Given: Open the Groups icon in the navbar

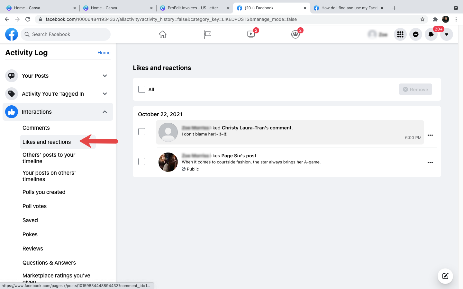Looking at the screenshot, I should (x=295, y=34).
